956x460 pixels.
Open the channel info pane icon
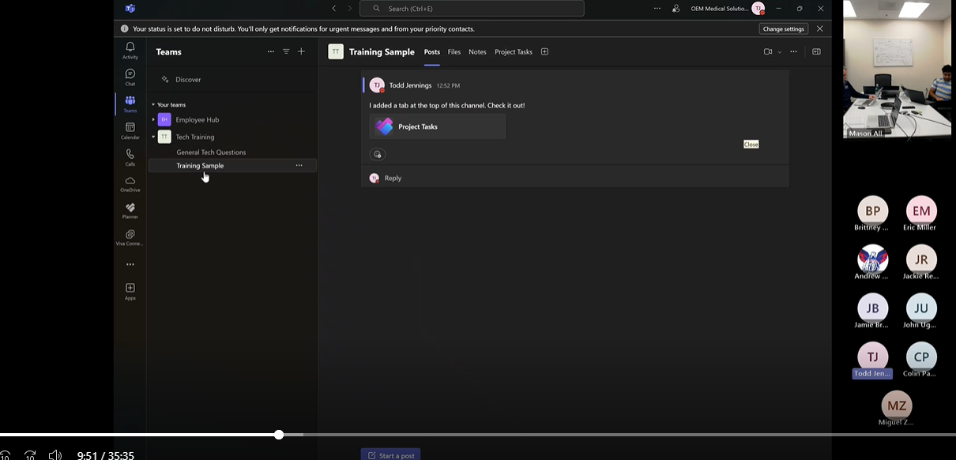(816, 52)
